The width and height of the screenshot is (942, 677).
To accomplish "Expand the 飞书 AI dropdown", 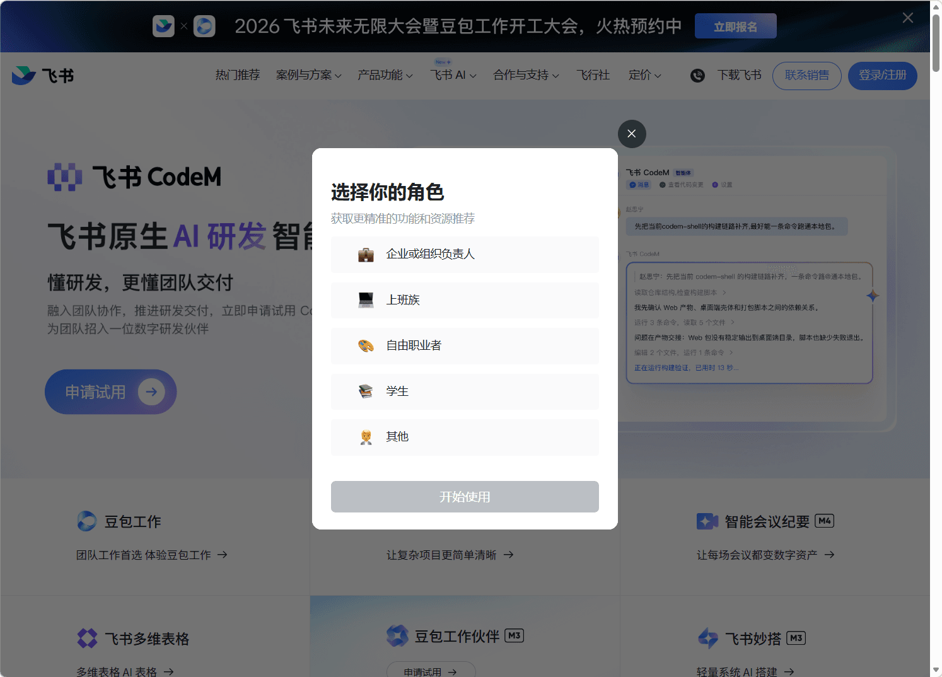I will tap(453, 75).
